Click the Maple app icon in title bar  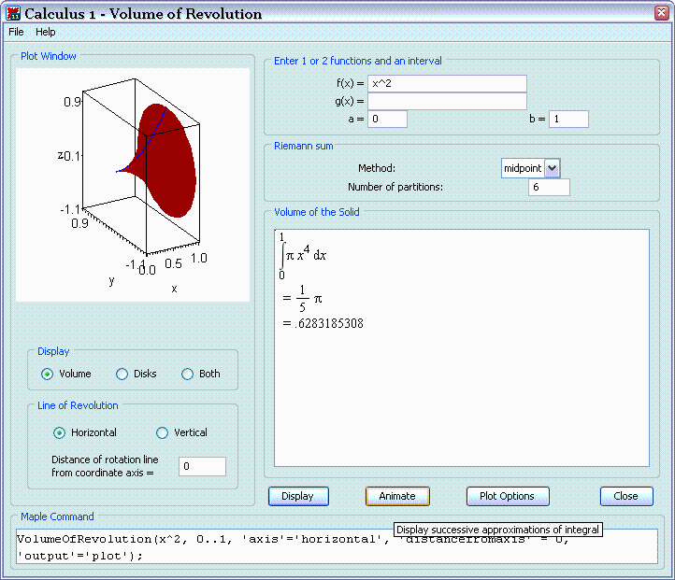coord(13,13)
